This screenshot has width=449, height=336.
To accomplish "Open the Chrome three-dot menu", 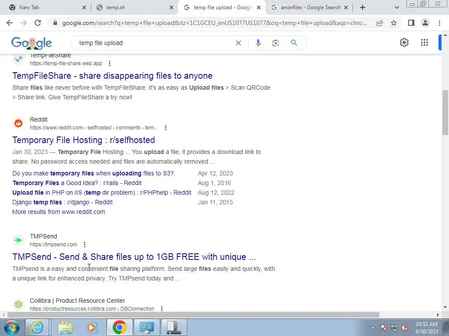I will [439, 23].
